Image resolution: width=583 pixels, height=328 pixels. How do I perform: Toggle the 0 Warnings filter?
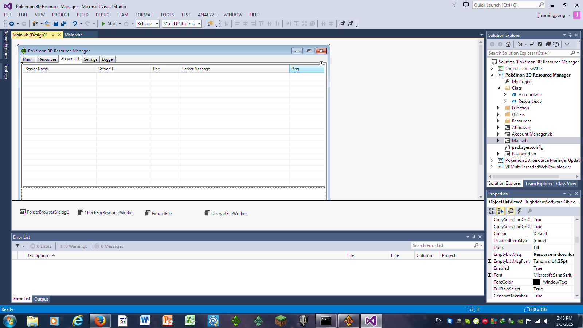pyautogui.click(x=73, y=246)
